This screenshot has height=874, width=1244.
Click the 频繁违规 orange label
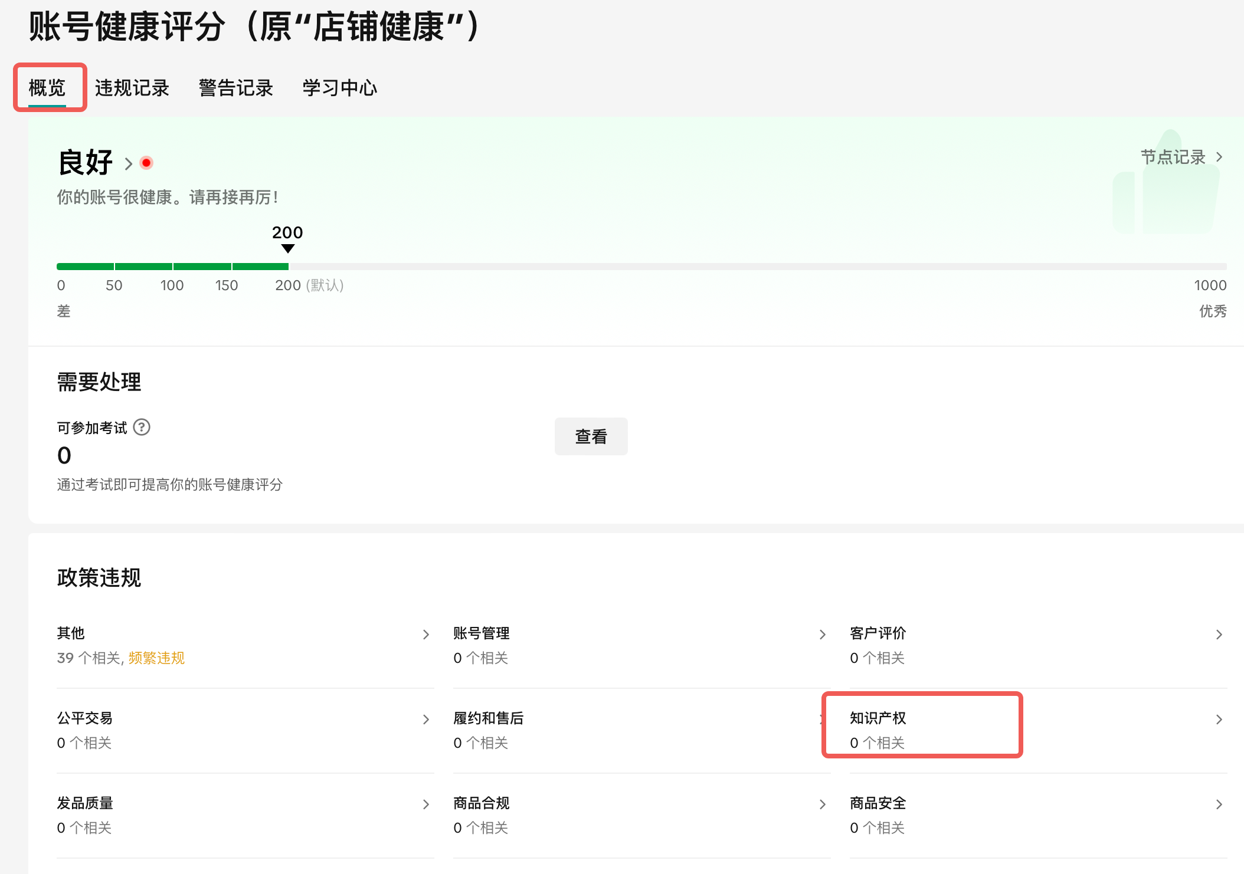[156, 658]
